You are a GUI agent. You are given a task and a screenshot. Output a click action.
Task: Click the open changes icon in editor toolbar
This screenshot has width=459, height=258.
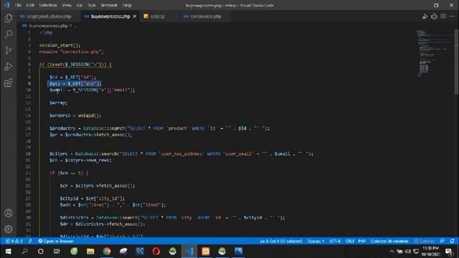[434, 16]
